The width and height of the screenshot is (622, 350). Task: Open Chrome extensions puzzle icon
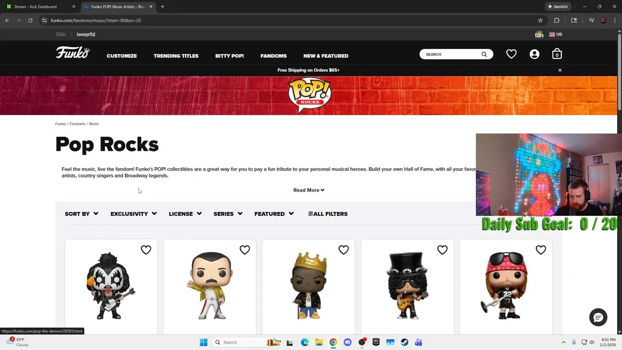point(557,20)
